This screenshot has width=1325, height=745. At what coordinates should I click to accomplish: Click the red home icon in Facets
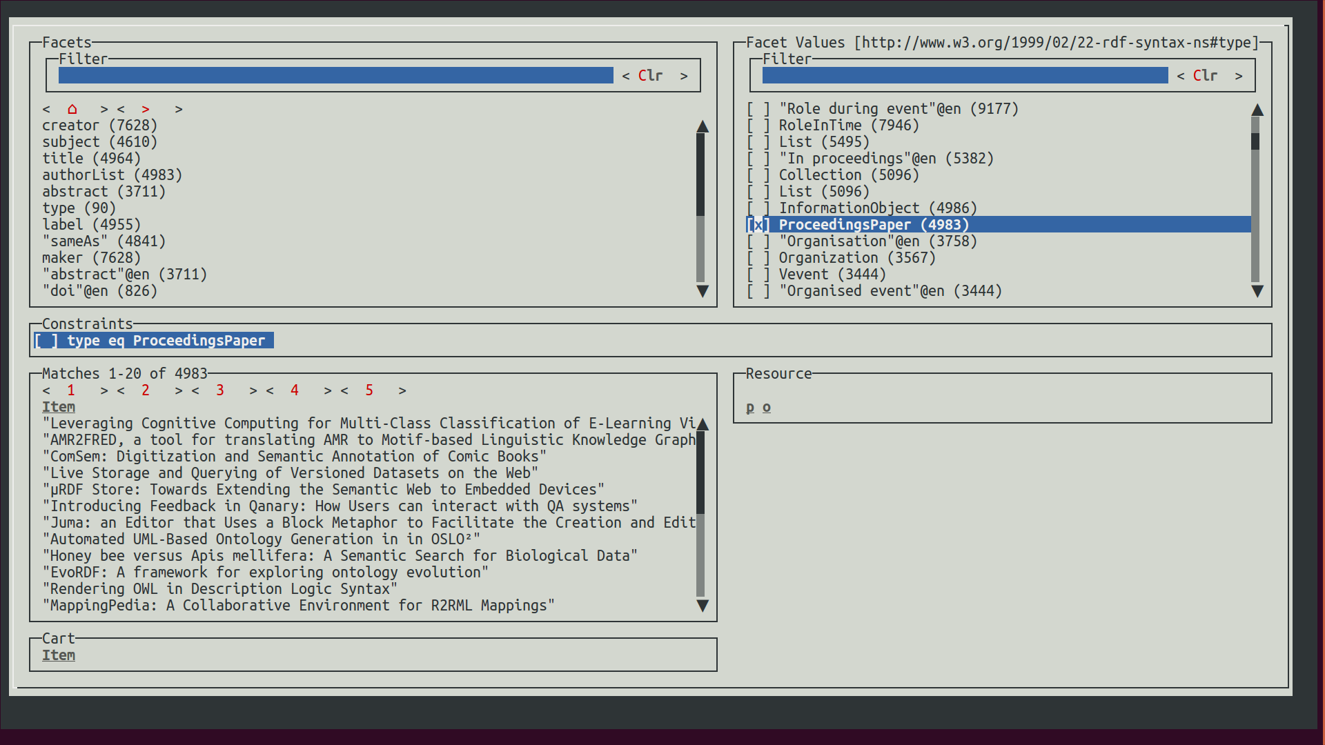tap(72, 109)
